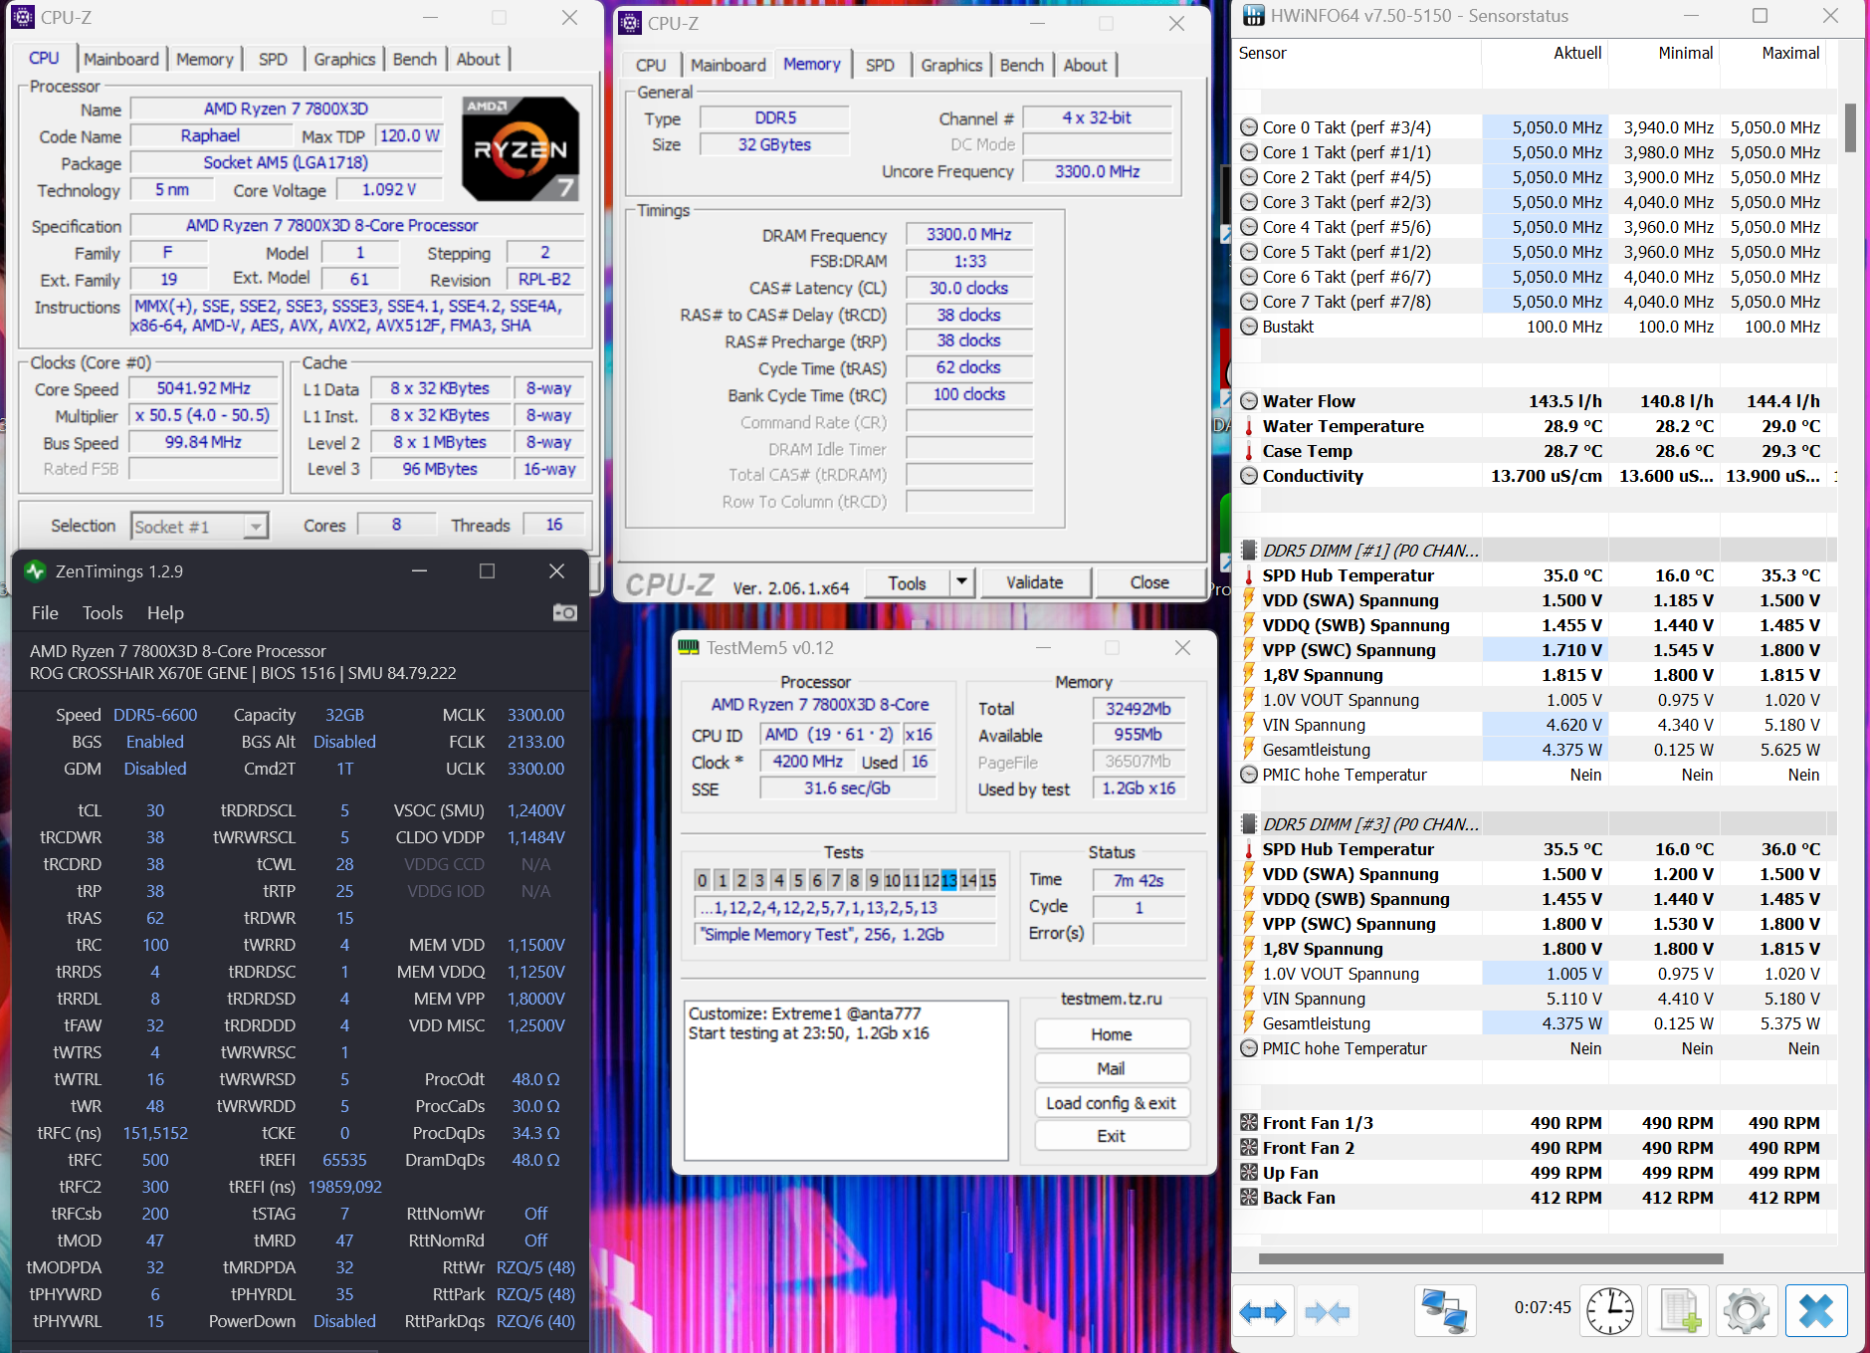Click the fan icon beside Up Fan
The height and width of the screenshot is (1353, 1870).
pos(1249,1173)
